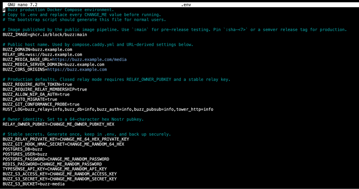Viewport: 359px width, 189px height.
Task: Click the BUZZ_S3_BUCKET=buzz-media line
Action: [34, 184]
